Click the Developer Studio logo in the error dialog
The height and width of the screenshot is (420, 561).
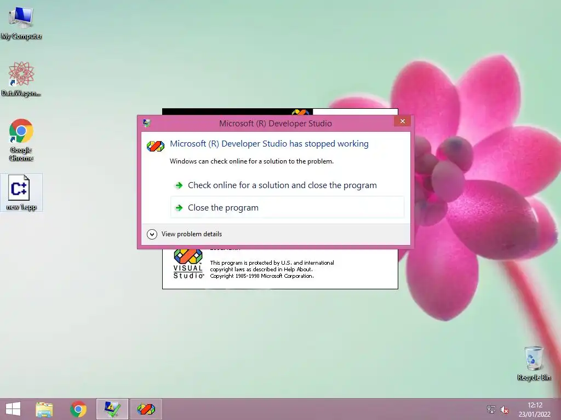tap(156, 145)
